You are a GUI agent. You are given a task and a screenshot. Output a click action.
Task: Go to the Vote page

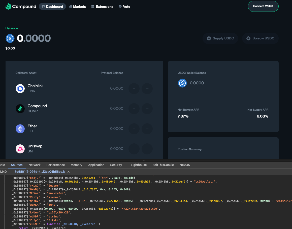[124, 7]
